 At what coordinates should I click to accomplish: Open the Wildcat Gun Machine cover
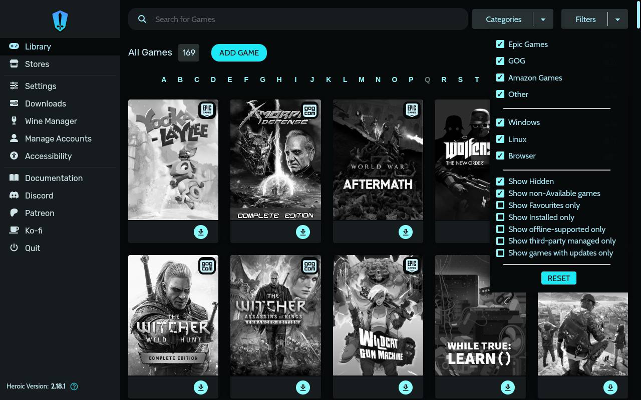click(x=378, y=315)
